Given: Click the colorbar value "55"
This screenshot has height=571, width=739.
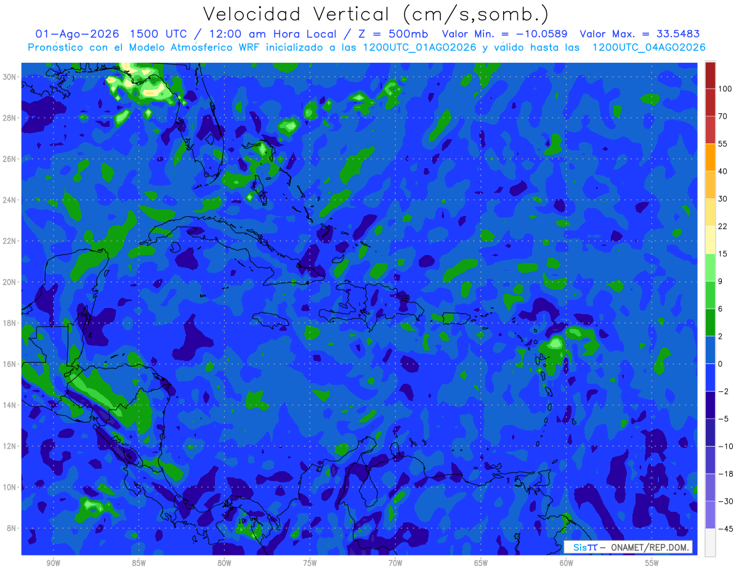Looking at the screenshot, I should (x=723, y=144).
